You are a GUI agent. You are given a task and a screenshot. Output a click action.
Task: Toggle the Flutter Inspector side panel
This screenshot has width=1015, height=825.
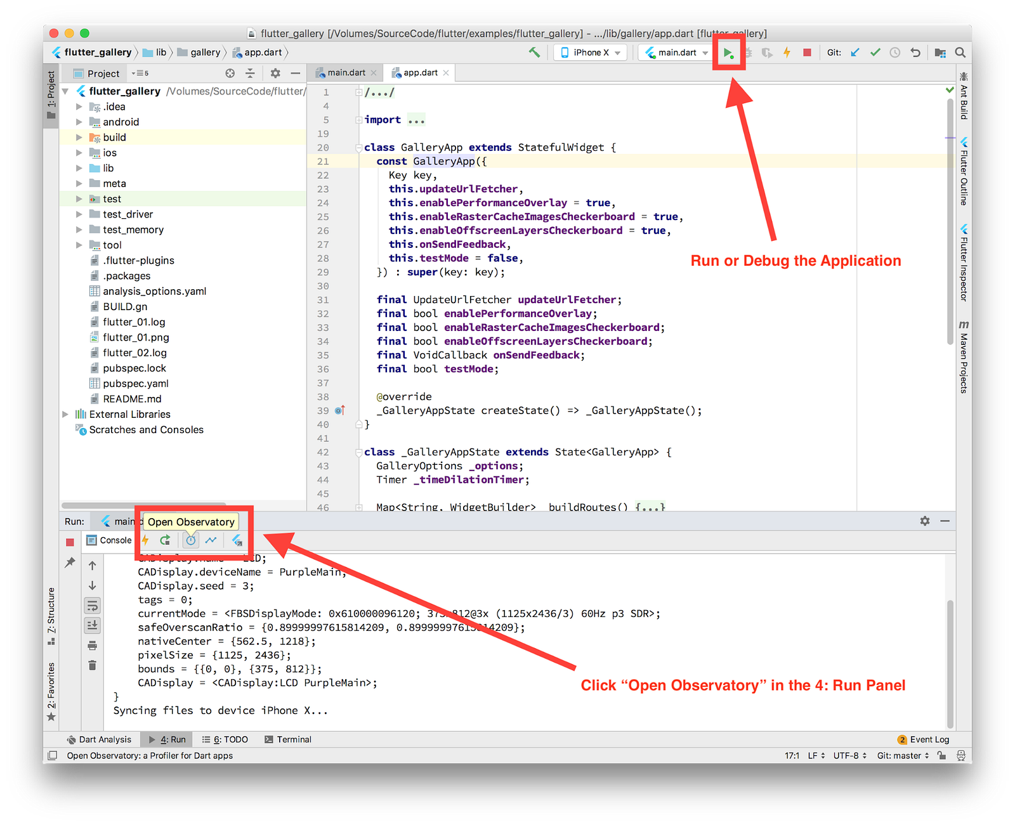pyautogui.click(x=964, y=263)
